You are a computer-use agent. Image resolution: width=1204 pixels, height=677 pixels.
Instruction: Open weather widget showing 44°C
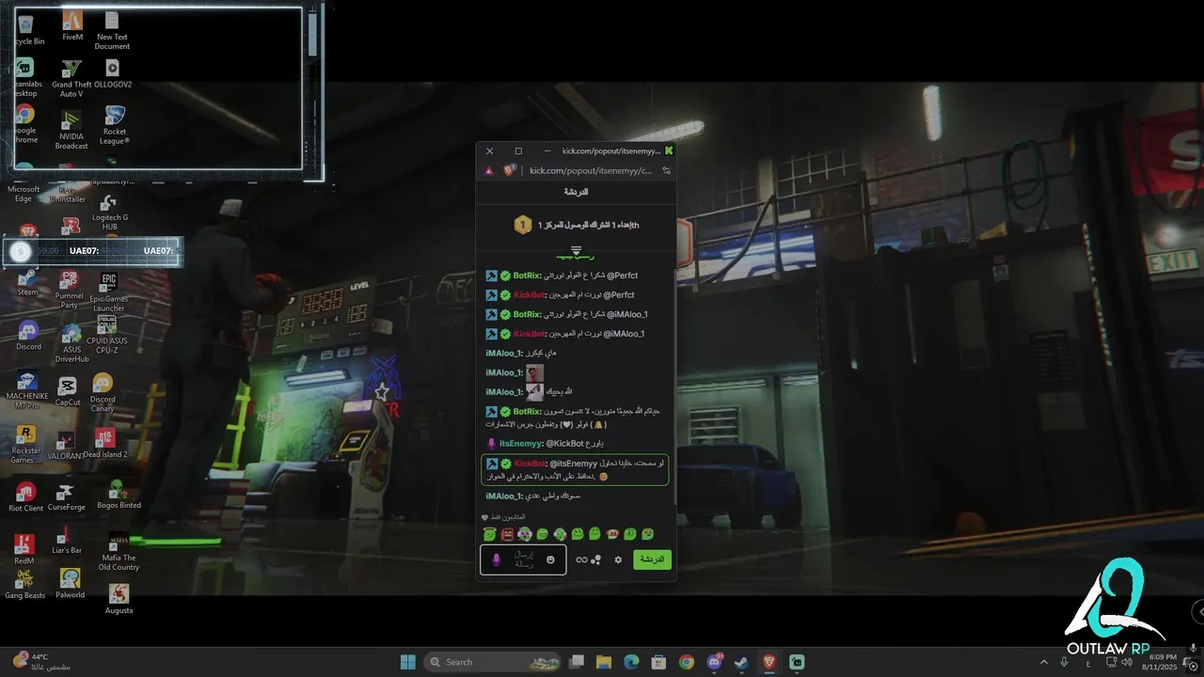[x=42, y=662]
